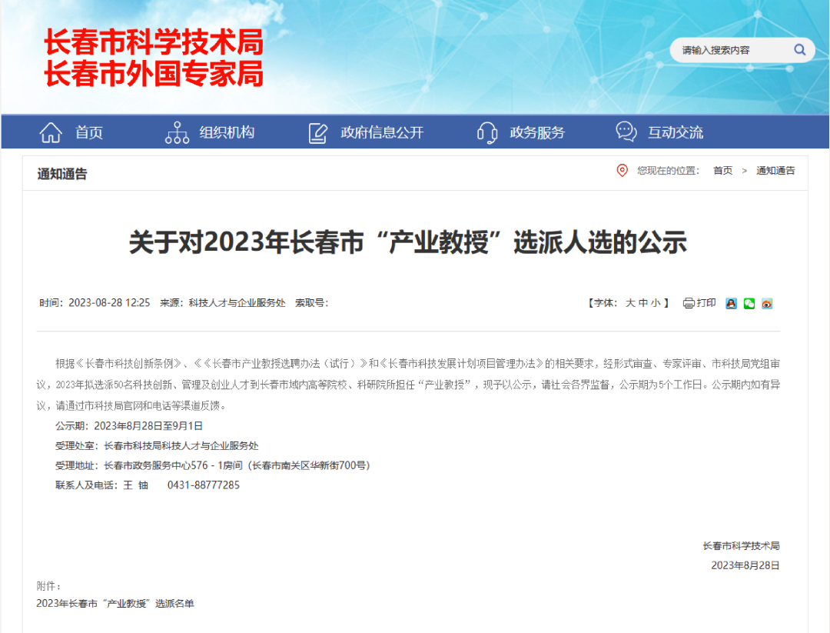Share via the green WeChat icon
The width and height of the screenshot is (830, 633).
coord(749,303)
